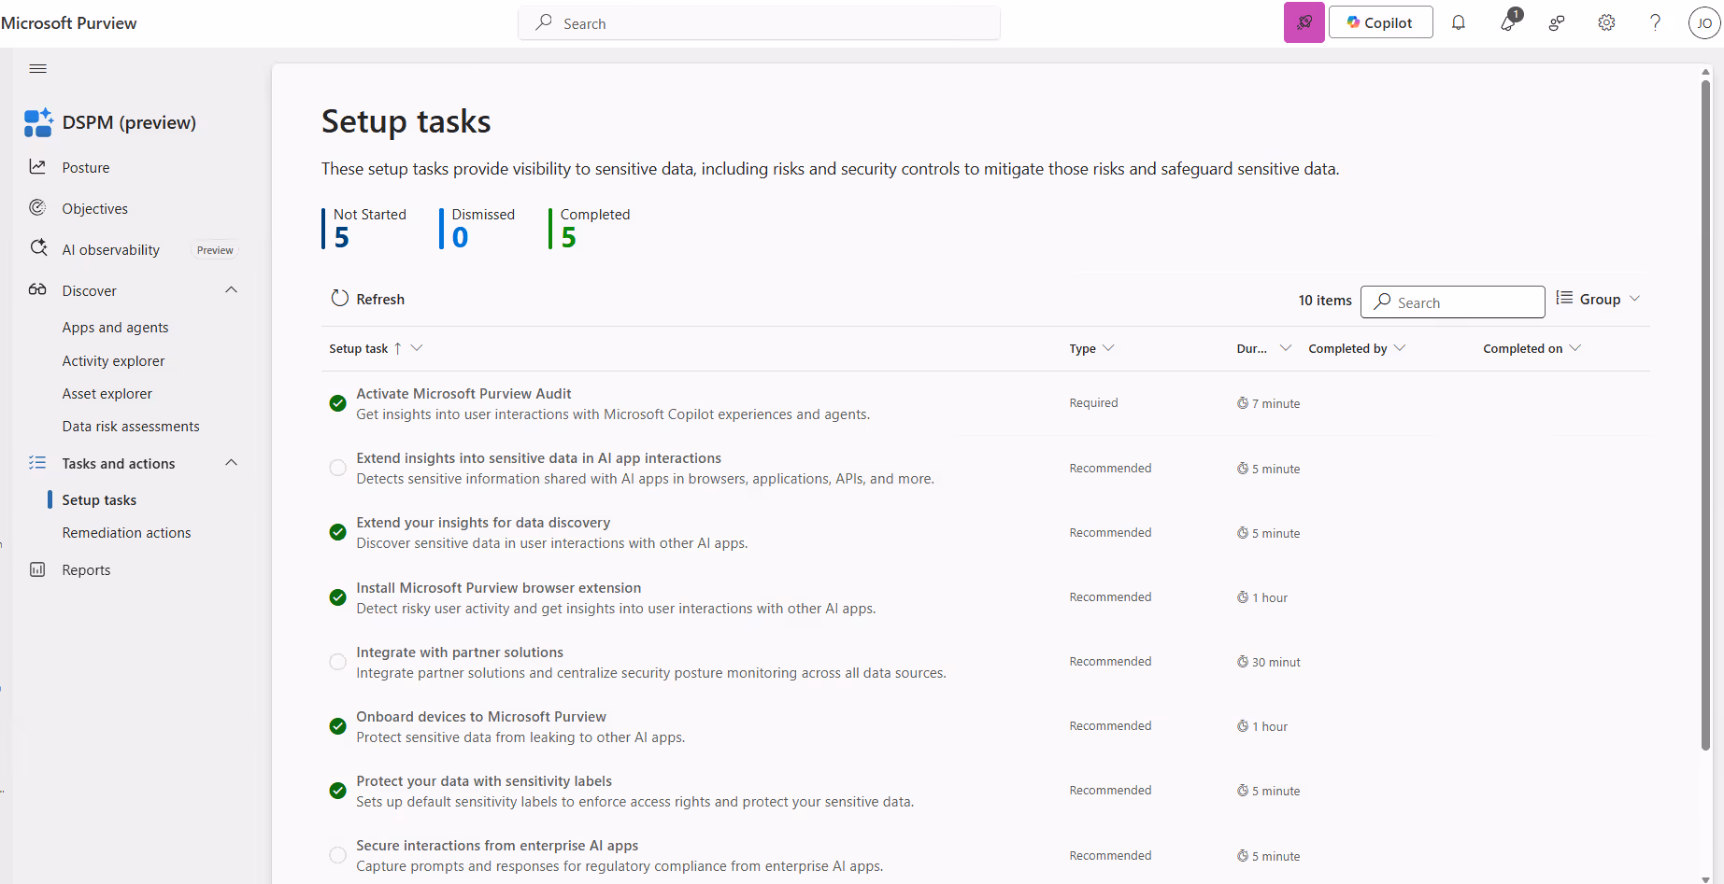This screenshot has width=1724, height=884.
Task: Collapse the Tasks and actions chevron
Action: coord(232,462)
